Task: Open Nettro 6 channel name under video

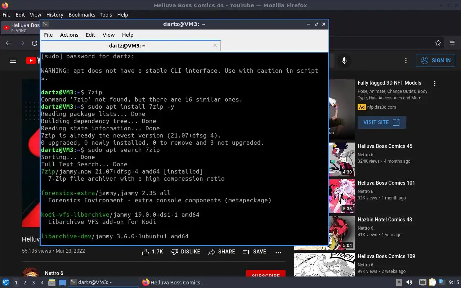Action: [54, 273]
